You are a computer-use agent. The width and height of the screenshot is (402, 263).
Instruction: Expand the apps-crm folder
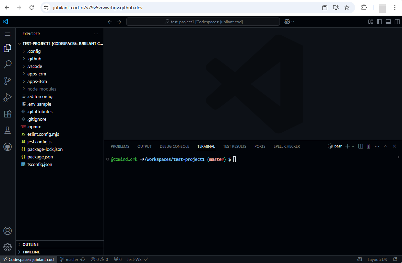pyautogui.click(x=60, y=74)
